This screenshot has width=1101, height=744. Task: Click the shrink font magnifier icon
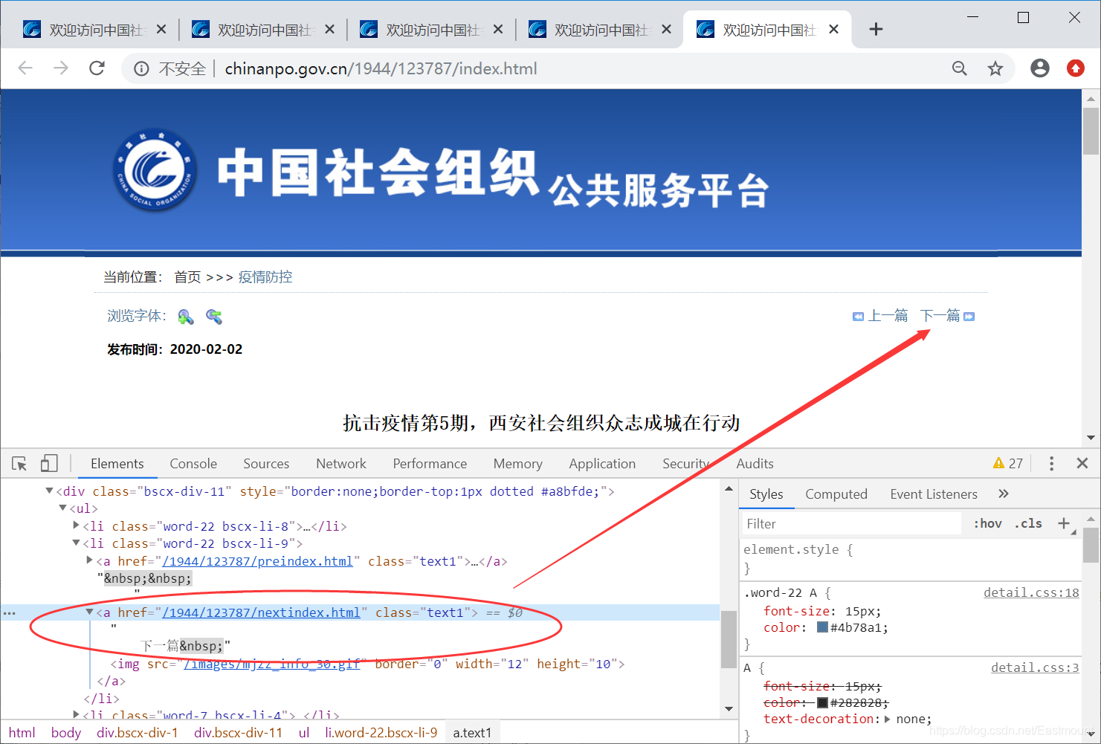tap(214, 317)
